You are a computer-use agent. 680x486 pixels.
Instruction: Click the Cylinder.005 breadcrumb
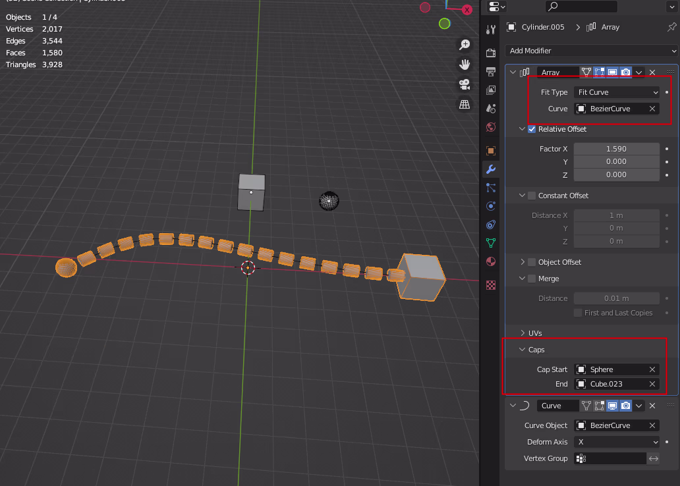[x=543, y=27]
